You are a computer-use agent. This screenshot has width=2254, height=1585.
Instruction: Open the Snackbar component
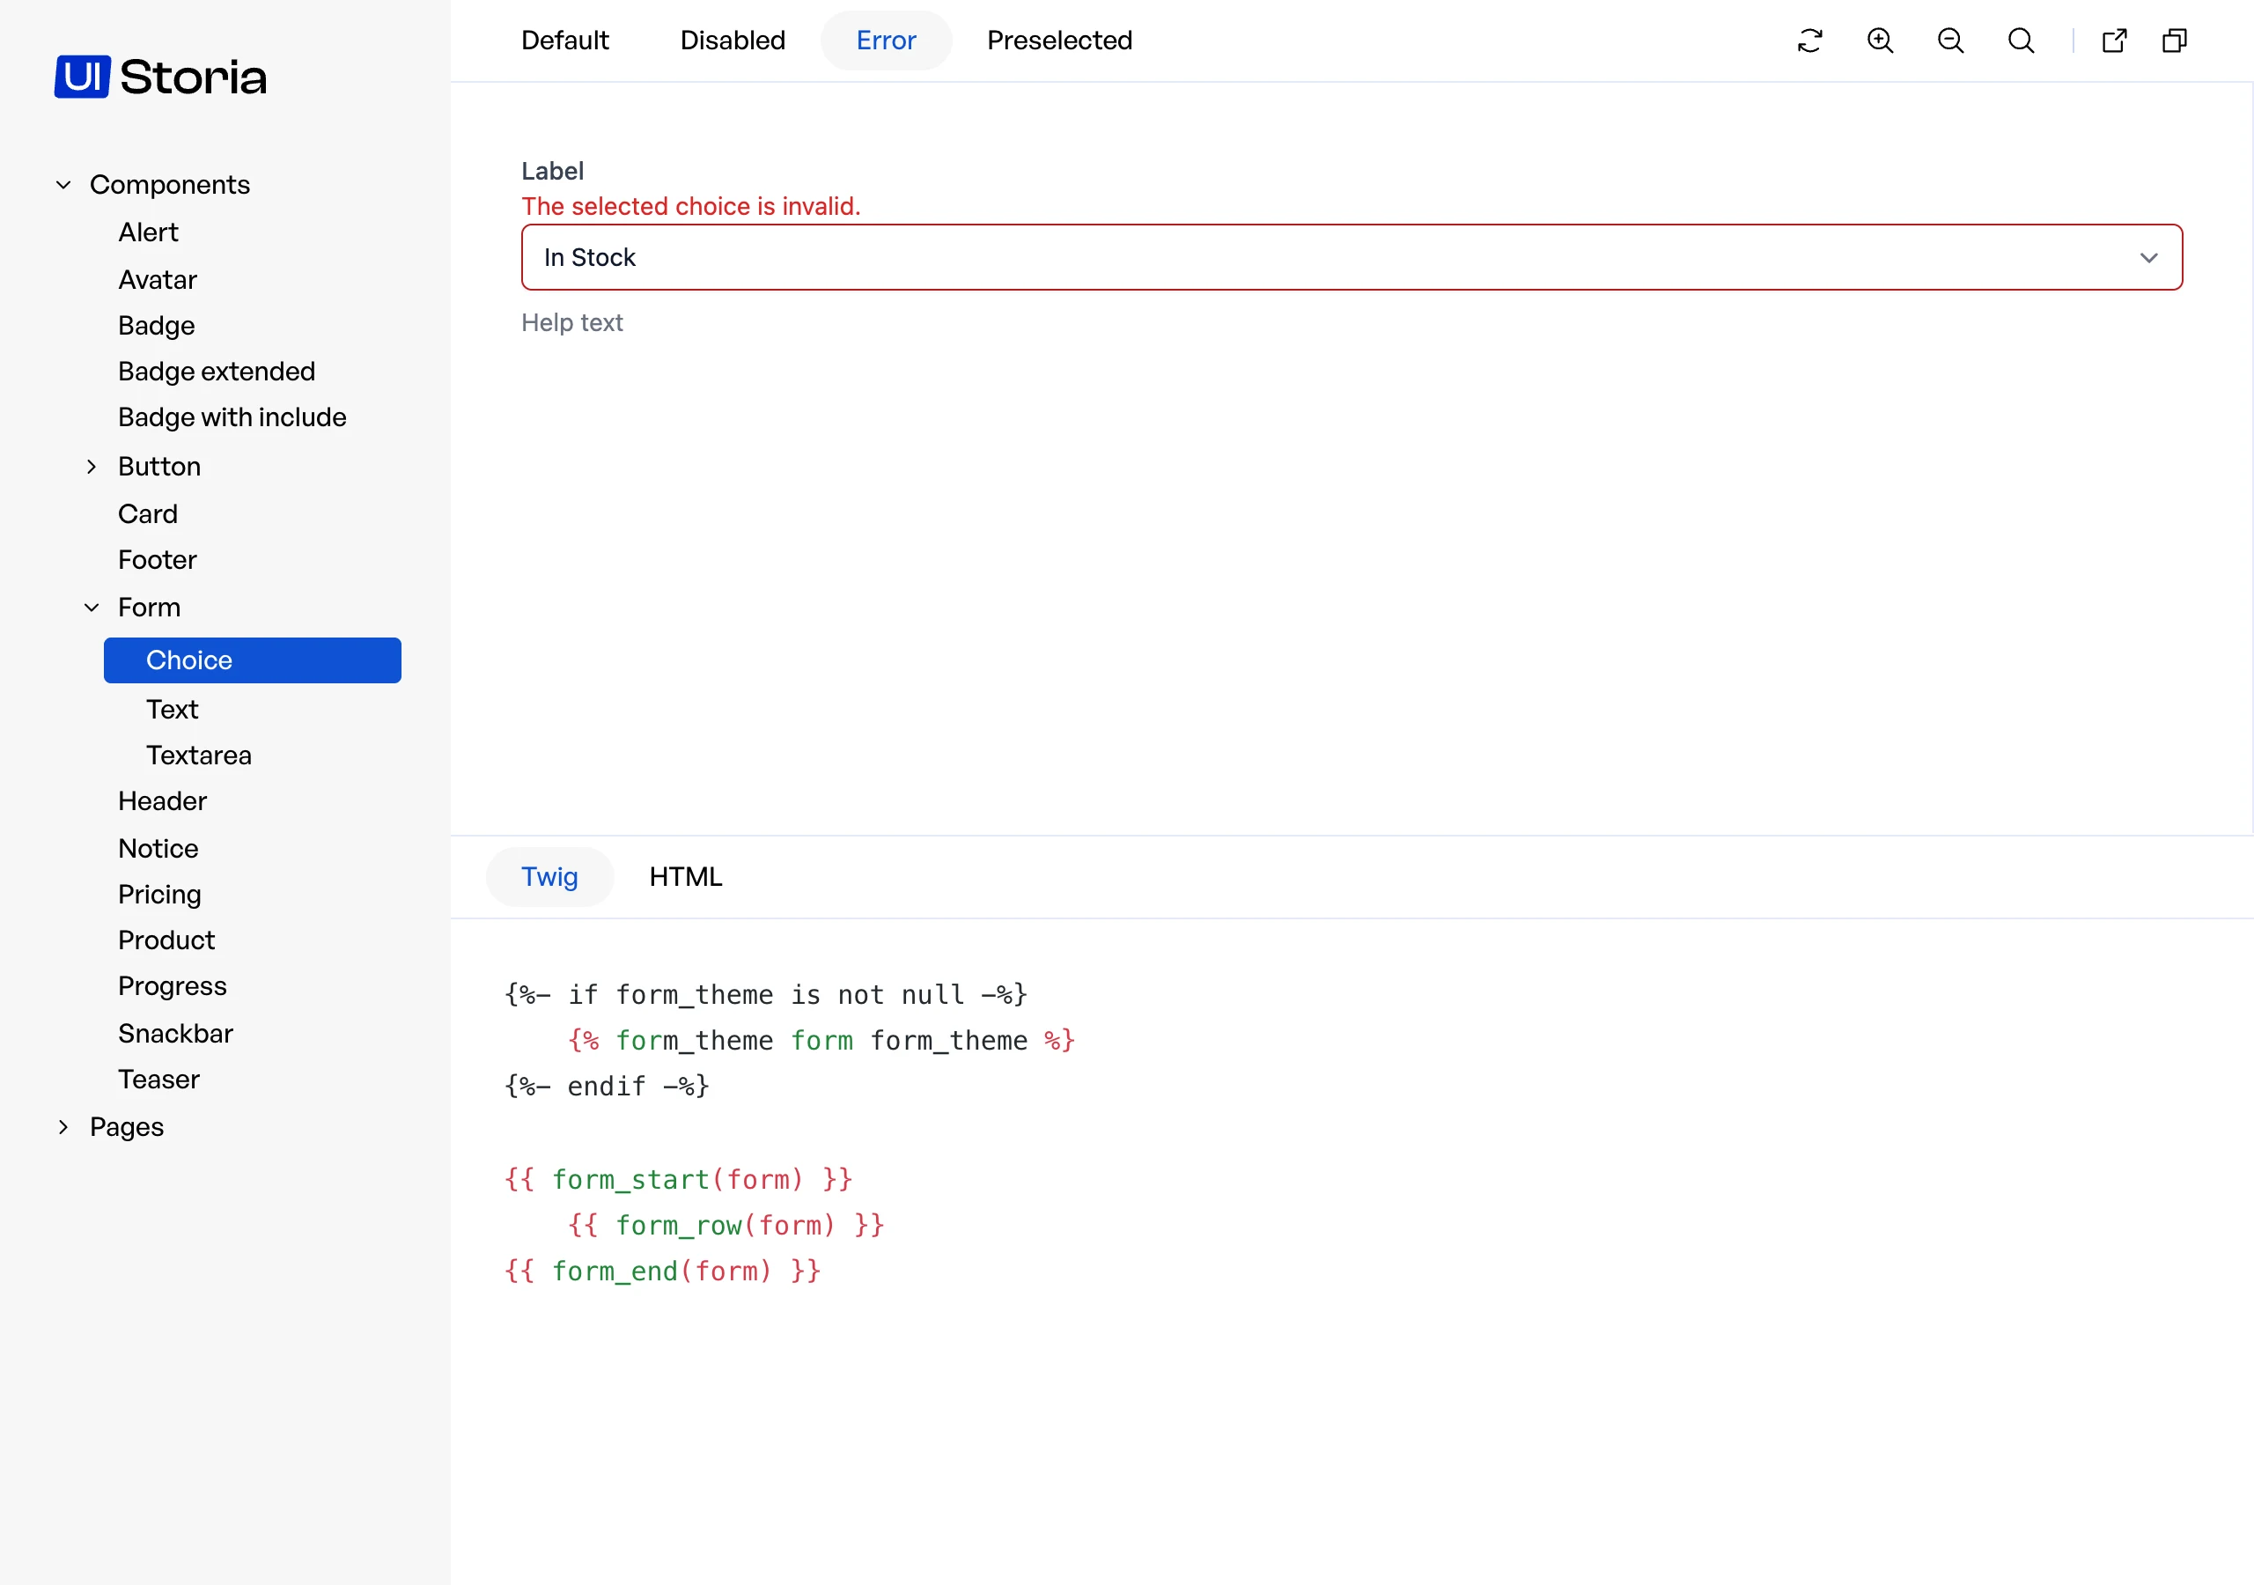point(176,1033)
